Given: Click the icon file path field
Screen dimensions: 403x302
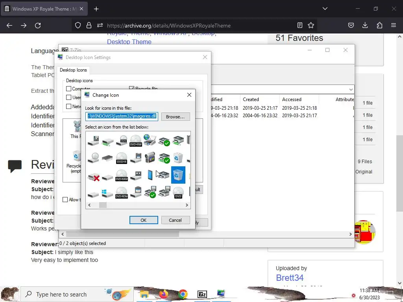Looking at the screenshot, I should [122, 116].
